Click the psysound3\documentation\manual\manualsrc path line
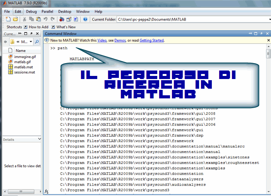The width and height of the screenshot is (271, 196). 152,146
